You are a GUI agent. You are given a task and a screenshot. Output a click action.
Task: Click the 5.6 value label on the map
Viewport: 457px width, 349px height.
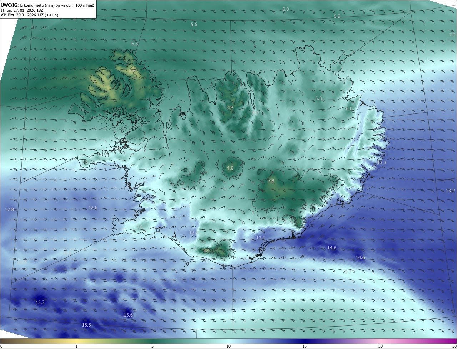[x=194, y=25]
